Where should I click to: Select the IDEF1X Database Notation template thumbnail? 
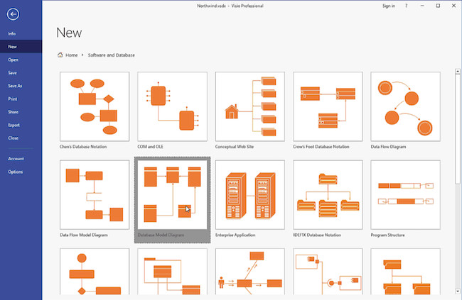(328, 195)
